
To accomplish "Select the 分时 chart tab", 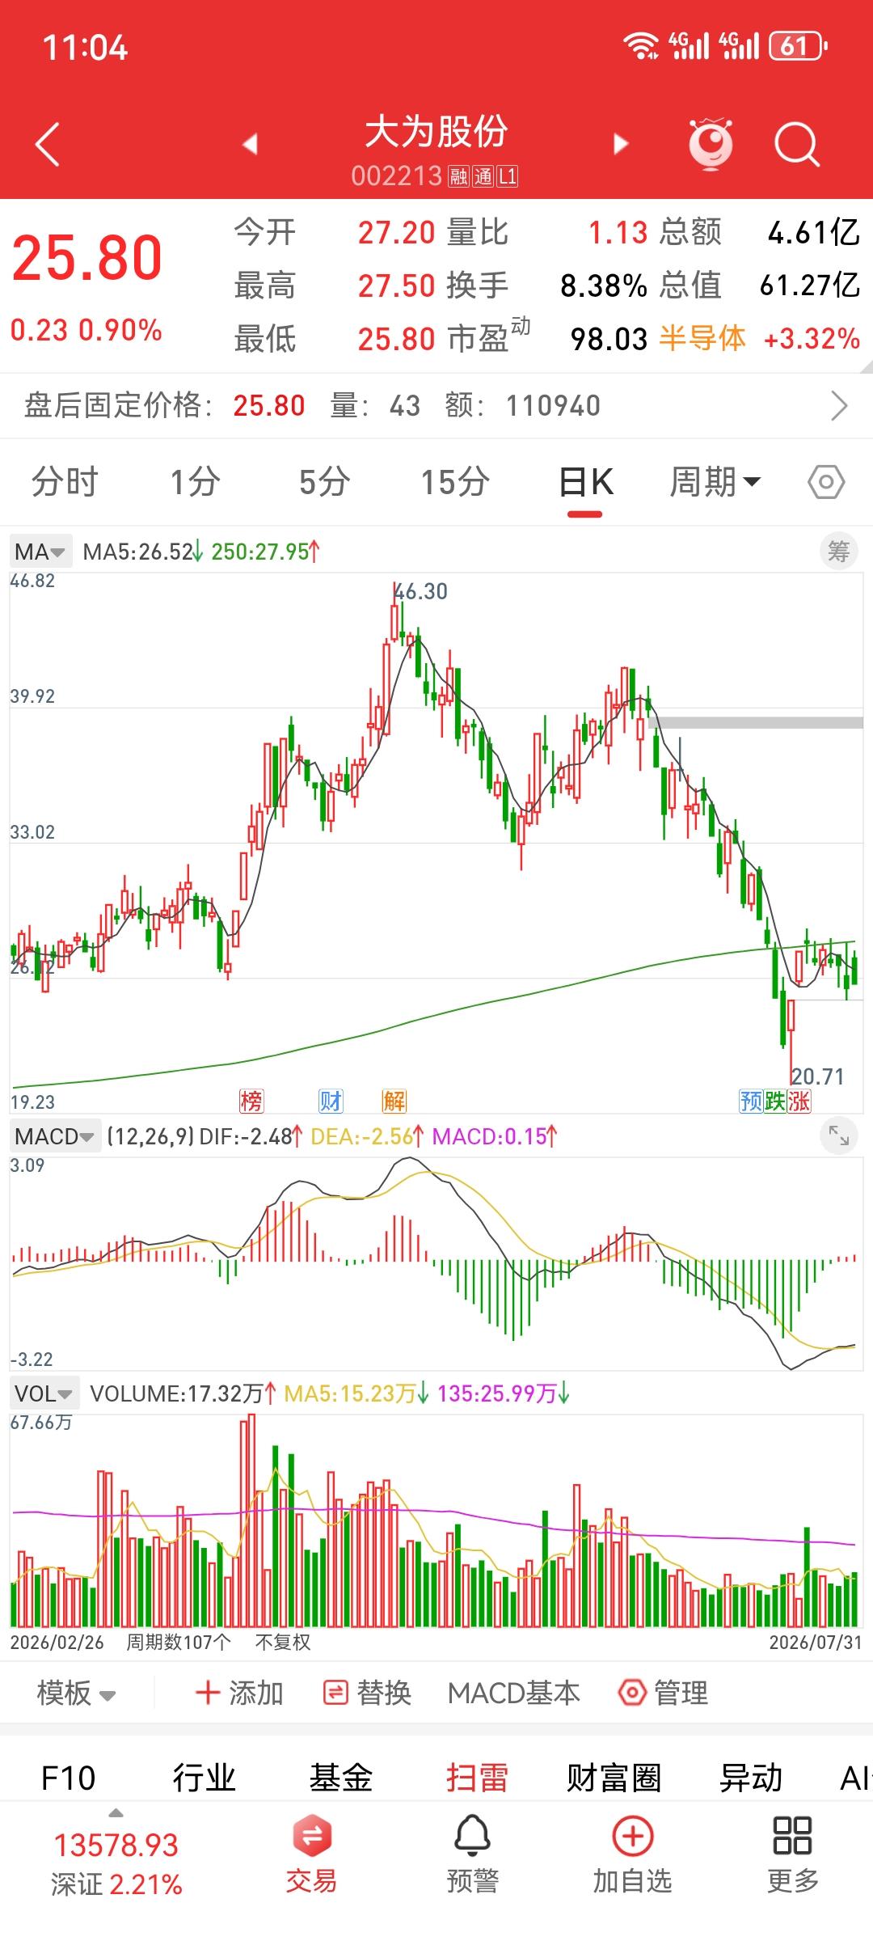I will [x=65, y=483].
